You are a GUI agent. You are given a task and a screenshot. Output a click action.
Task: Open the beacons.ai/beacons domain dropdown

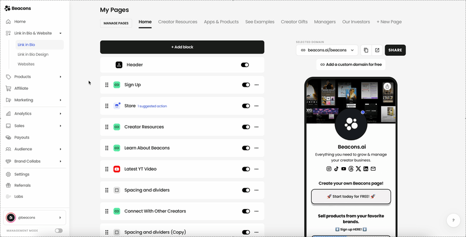pyautogui.click(x=327, y=50)
